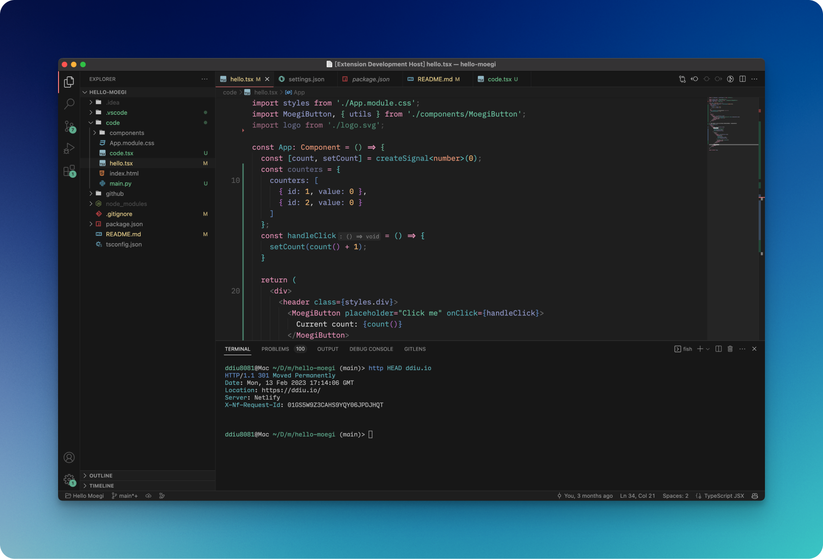Click the App symbol breadcrumb

pyautogui.click(x=295, y=92)
